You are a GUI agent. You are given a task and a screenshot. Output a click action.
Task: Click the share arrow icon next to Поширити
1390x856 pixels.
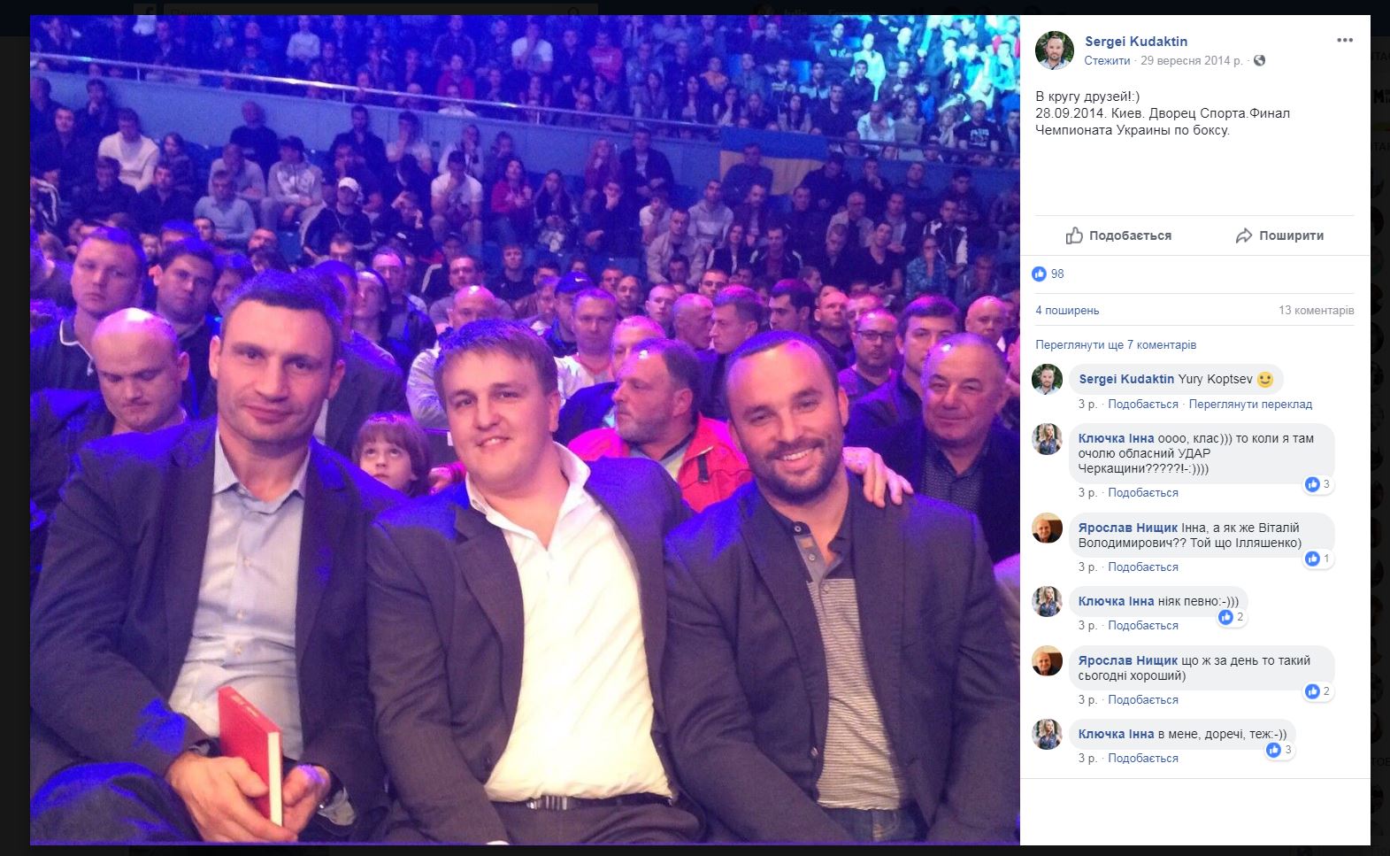[1243, 235]
